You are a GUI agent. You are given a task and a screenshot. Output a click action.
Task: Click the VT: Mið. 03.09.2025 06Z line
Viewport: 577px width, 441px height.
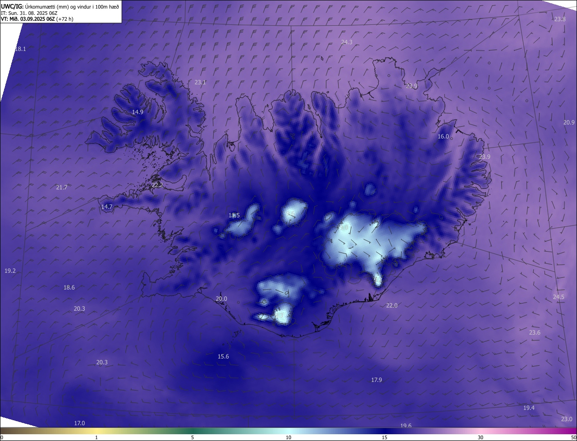pyautogui.click(x=37, y=19)
